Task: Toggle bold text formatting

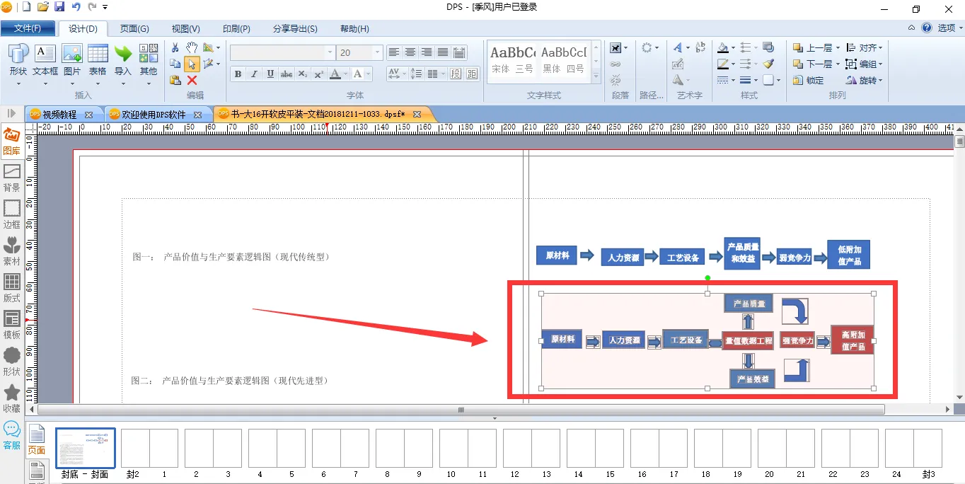Action: 238,74
